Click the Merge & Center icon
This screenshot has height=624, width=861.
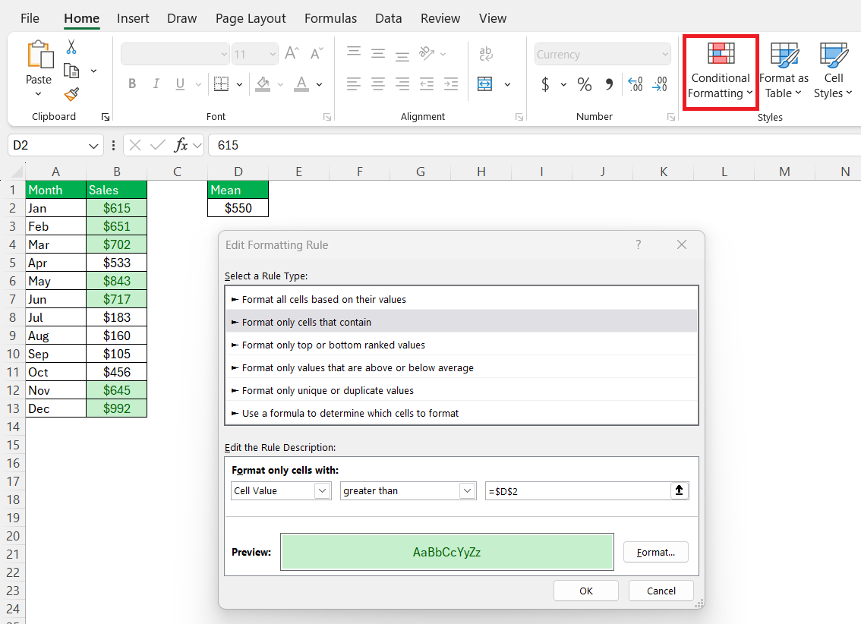pos(485,84)
